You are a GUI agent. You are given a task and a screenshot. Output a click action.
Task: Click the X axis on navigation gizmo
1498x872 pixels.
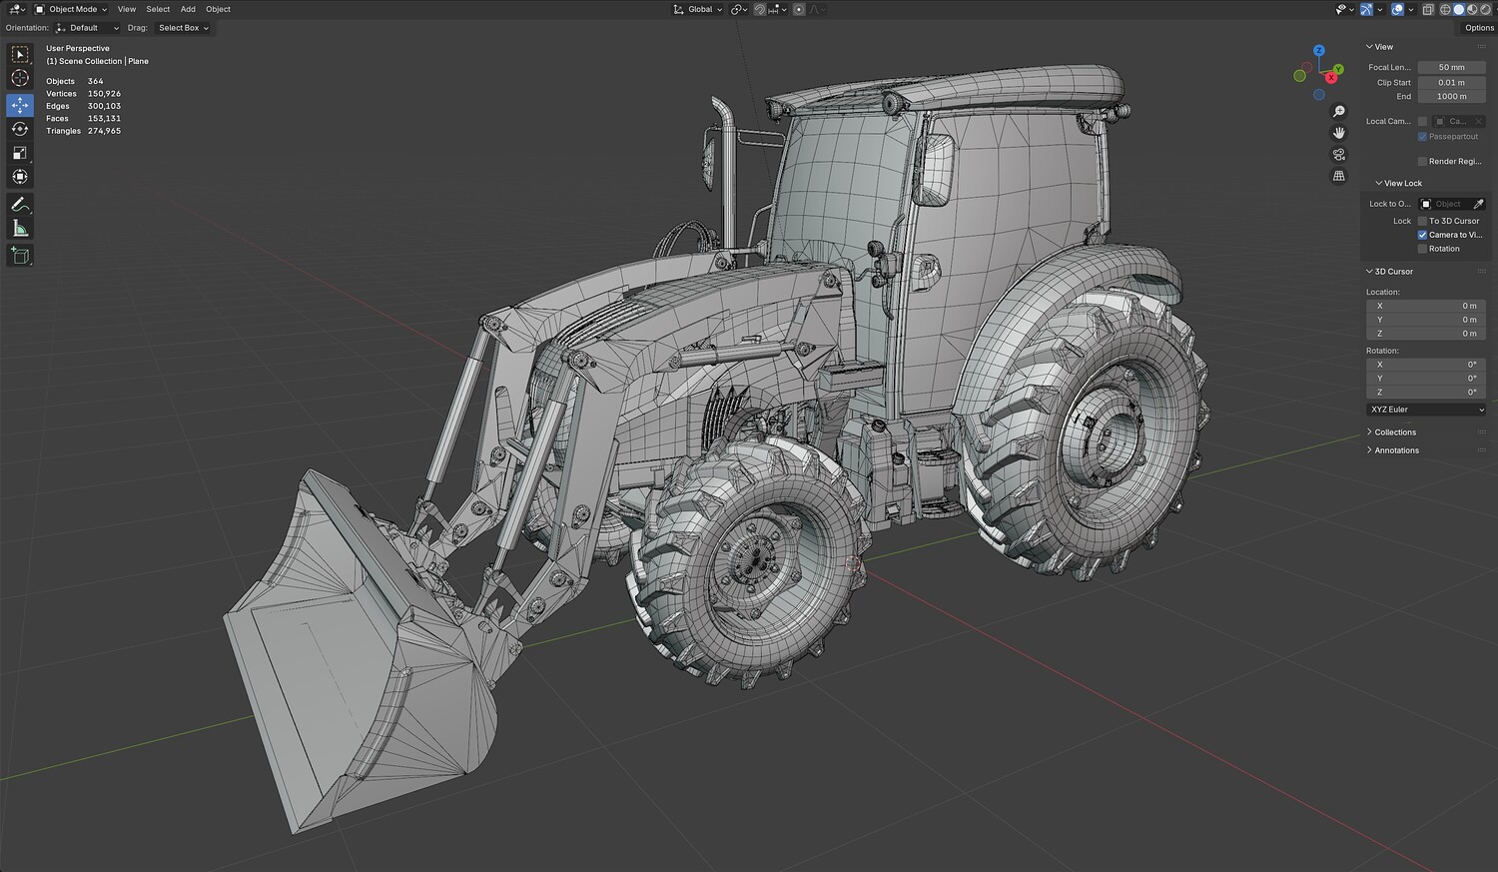click(1332, 76)
